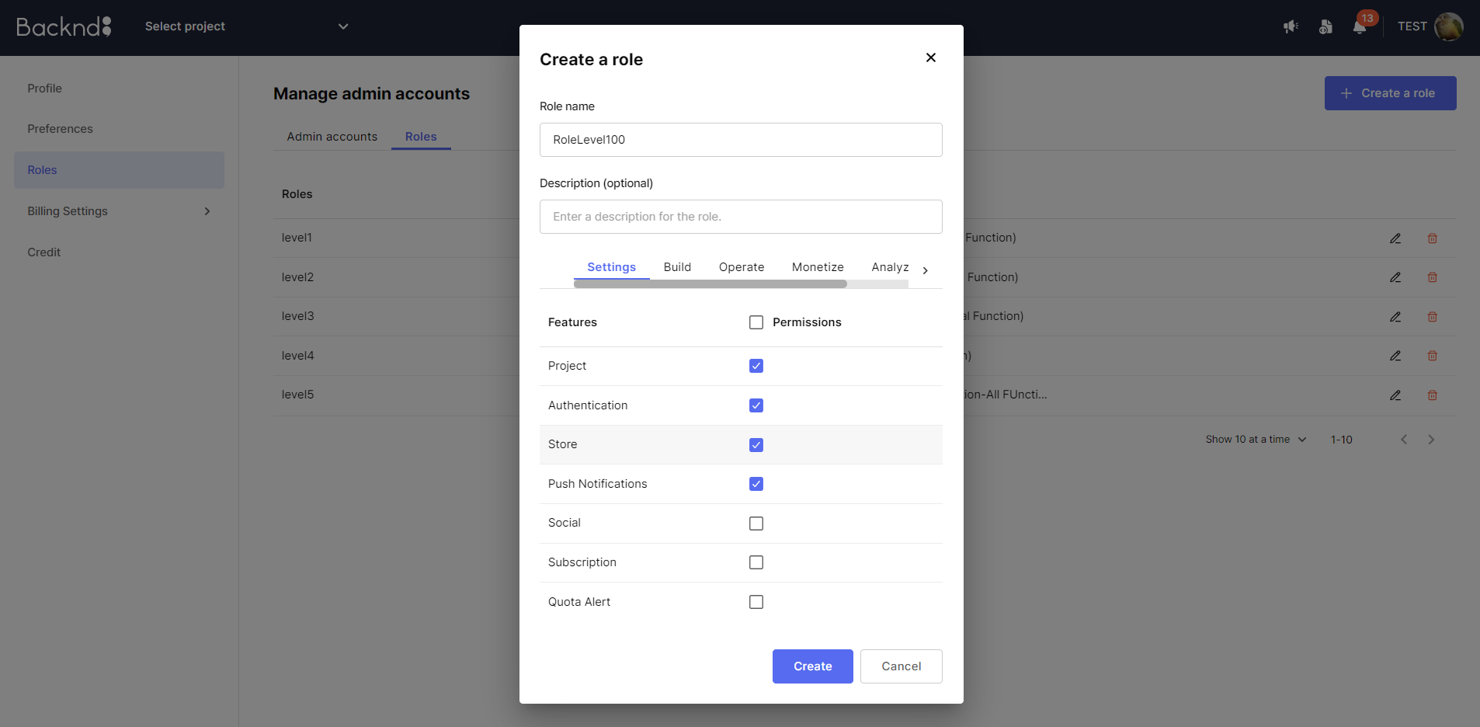Screen dimensions: 1480x727
Task: Open the Roles tab
Action: [x=421, y=137]
